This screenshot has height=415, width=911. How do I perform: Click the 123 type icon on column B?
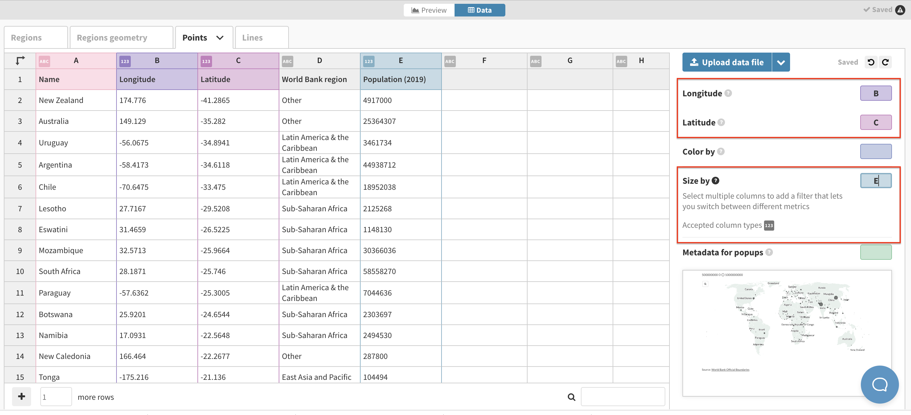124,61
